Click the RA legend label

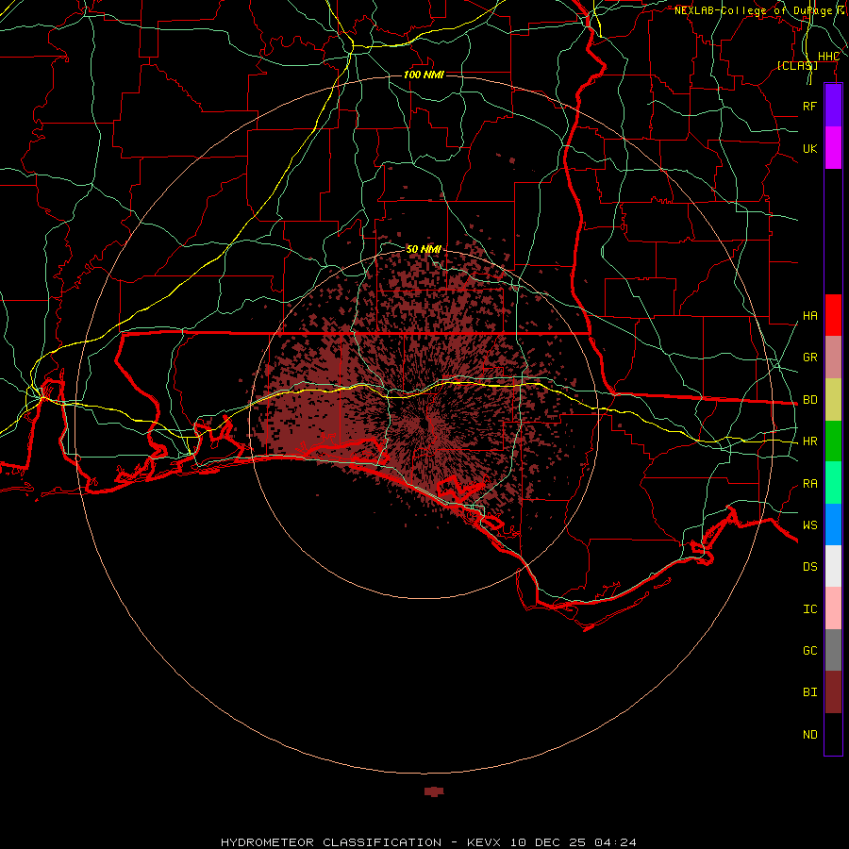809,484
